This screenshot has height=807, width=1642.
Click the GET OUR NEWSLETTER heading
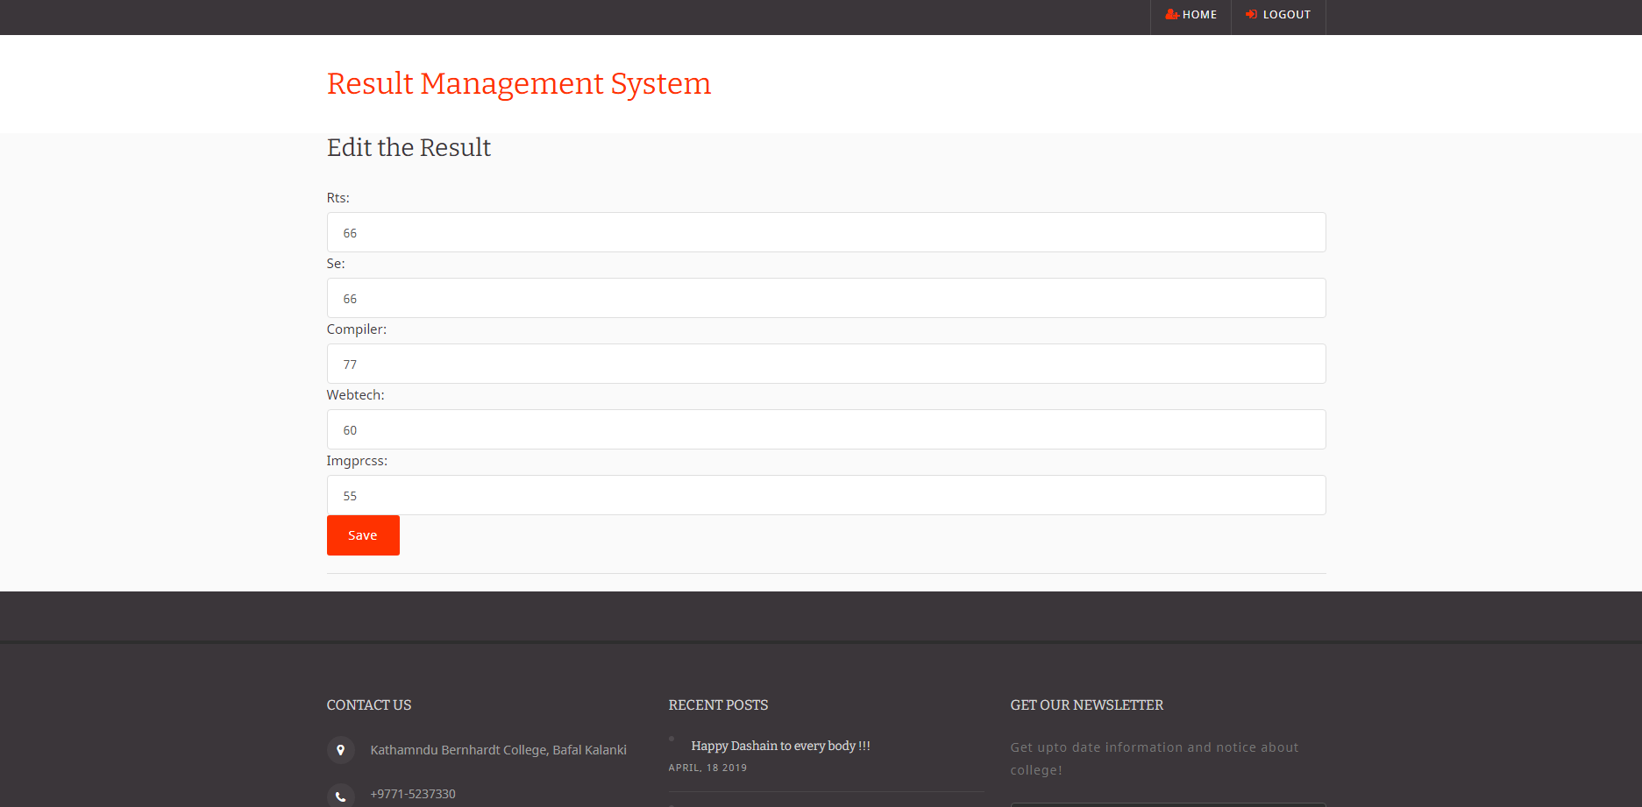click(1087, 705)
